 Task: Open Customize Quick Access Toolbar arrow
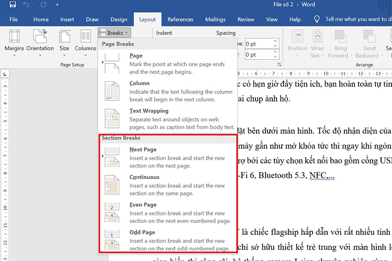pyautogui.click(x=57, y=5)
